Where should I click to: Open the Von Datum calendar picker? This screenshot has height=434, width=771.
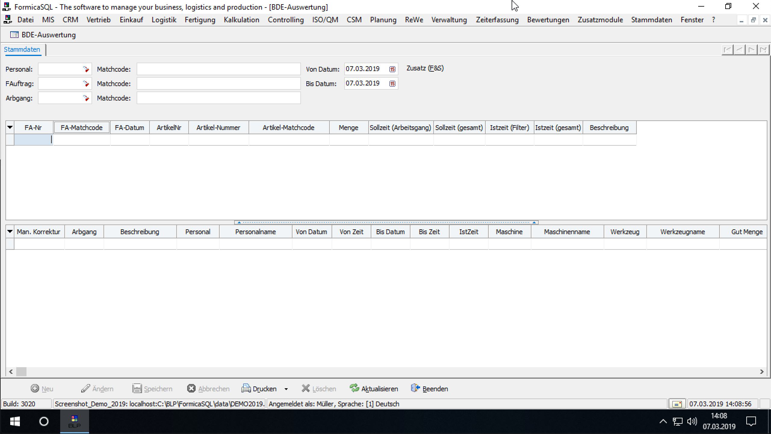(x=392, y=69)
